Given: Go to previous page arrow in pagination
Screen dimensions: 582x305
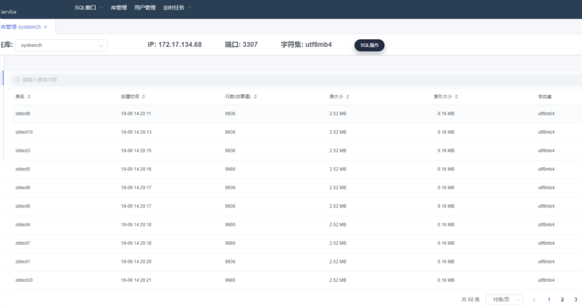Looking at the screenshot, I should 534,300.
